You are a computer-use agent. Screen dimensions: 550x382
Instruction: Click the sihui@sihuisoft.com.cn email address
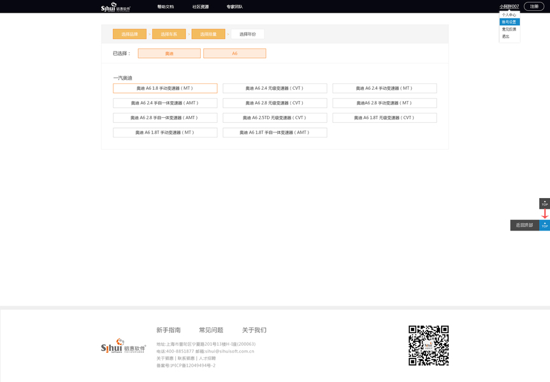(x=229, y=351)
